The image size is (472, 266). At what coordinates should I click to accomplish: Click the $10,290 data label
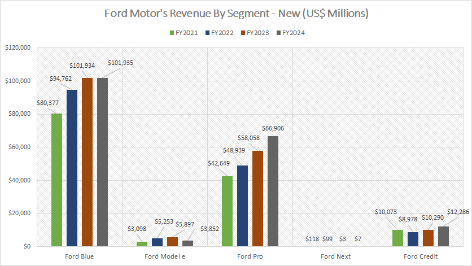(432, 217)
